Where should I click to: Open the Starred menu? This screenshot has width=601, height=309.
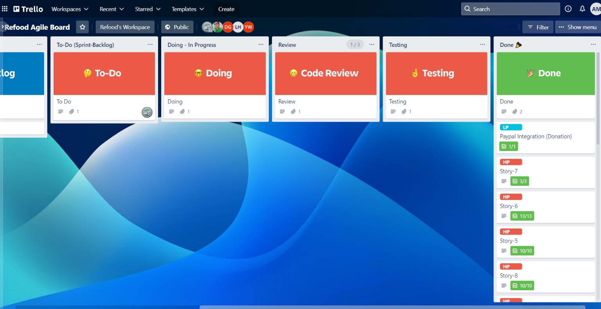(148, 9)
